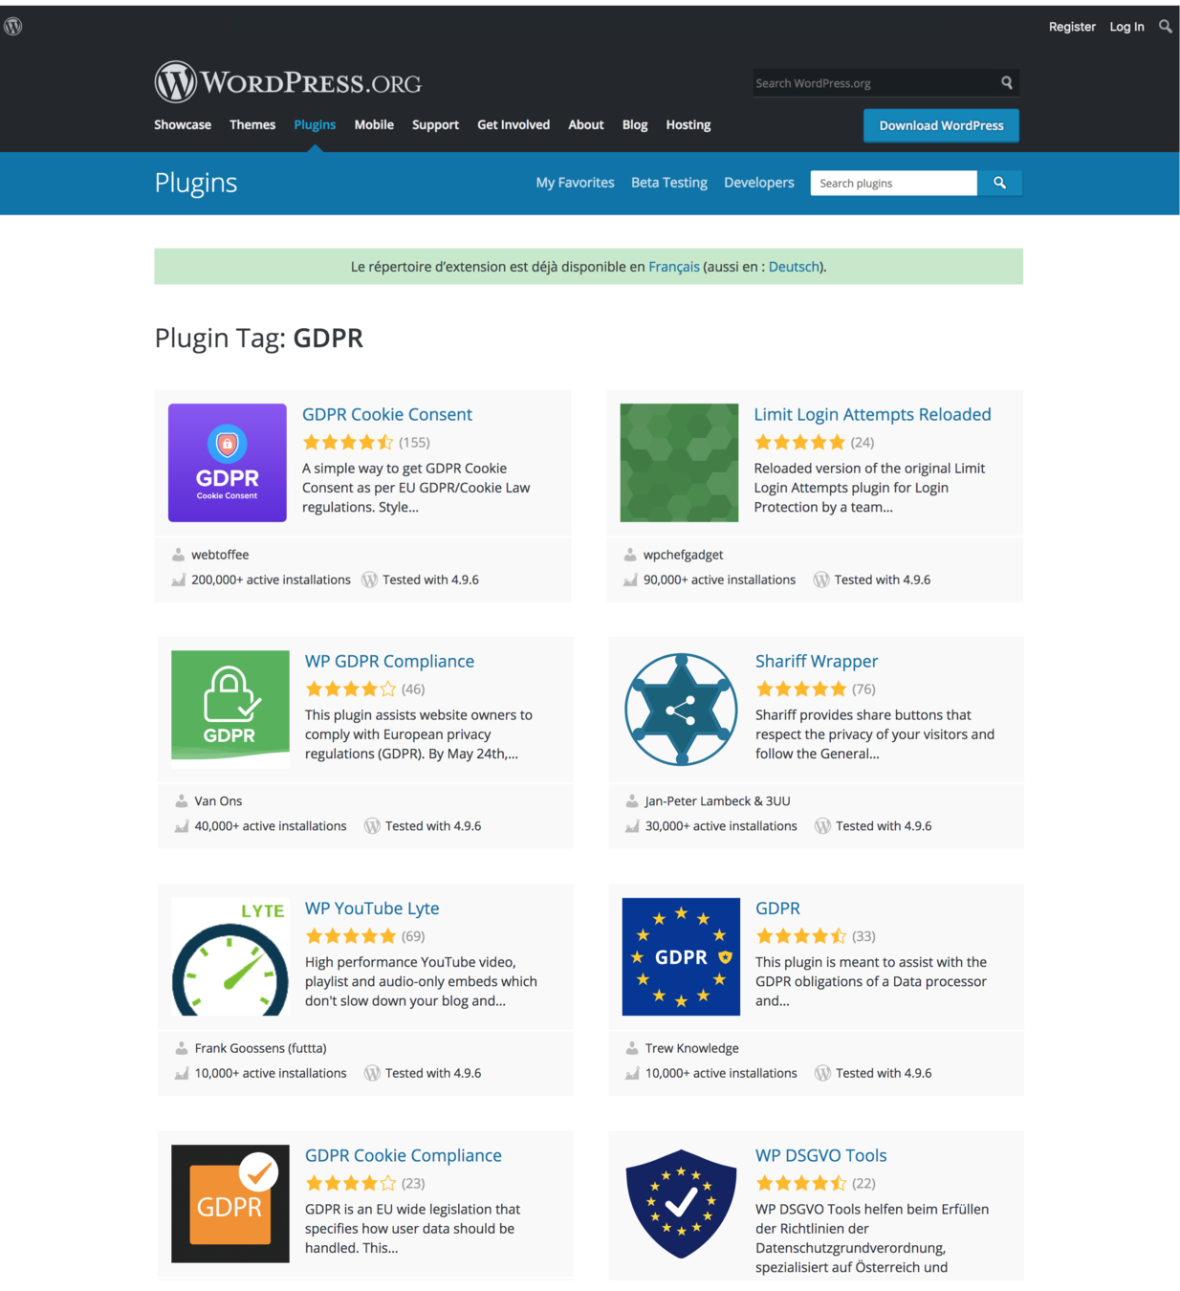Screen dimensions: 1180x1291
Task: Open the Mobile menu item
Action: pyautogui.click(x=374, y=124)
